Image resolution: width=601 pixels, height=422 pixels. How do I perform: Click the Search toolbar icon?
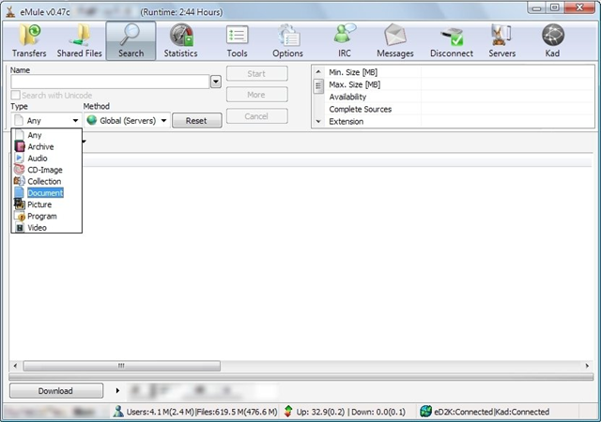point(131,41)
